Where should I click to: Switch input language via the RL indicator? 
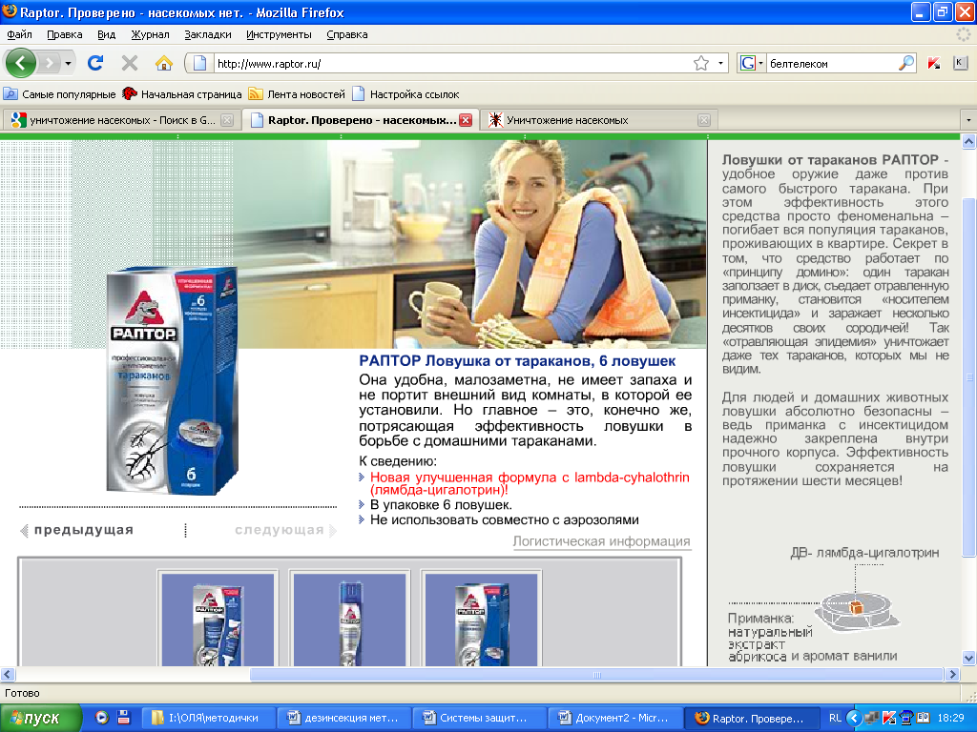click(835, 718)
